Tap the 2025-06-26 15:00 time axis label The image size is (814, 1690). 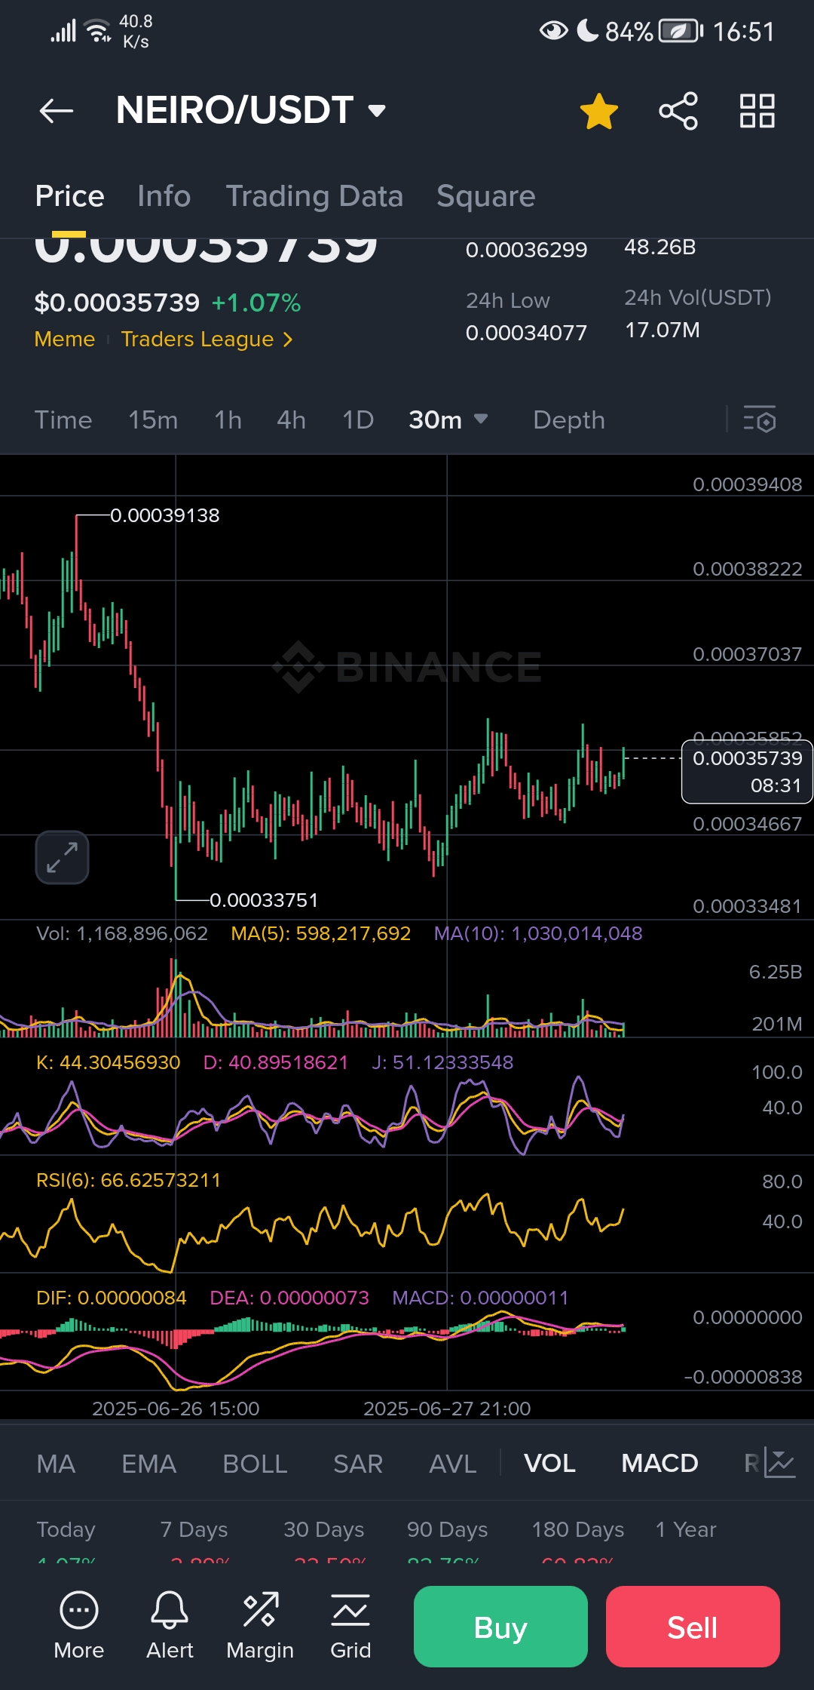(x=176, y=1409)
